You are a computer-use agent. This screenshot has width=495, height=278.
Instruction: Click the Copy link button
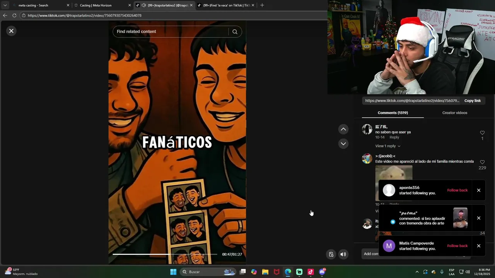pyautogui.click(x=473, y=101)
